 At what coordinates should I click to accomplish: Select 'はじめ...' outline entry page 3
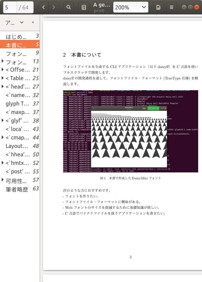click(20, 36)
